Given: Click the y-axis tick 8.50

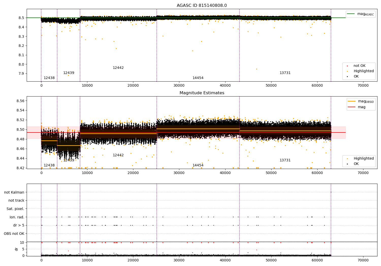Looking at the screenshot, I should [21, 130].
